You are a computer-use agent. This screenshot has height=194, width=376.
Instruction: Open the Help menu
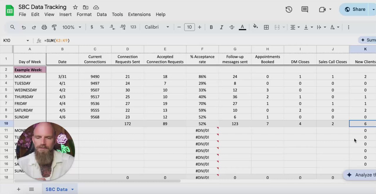160,14
